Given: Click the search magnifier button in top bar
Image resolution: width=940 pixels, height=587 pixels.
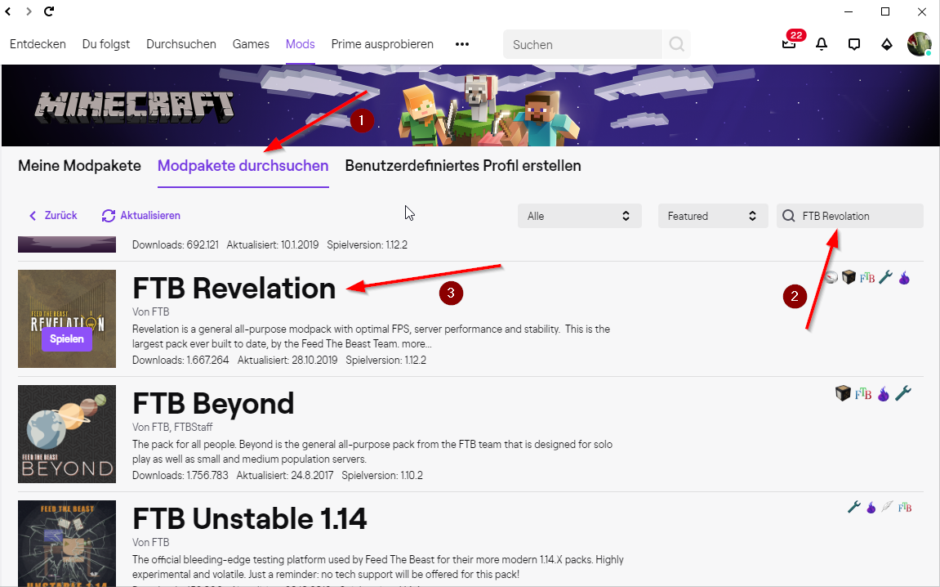Looking at the screenshot, I should coord(676,44).
